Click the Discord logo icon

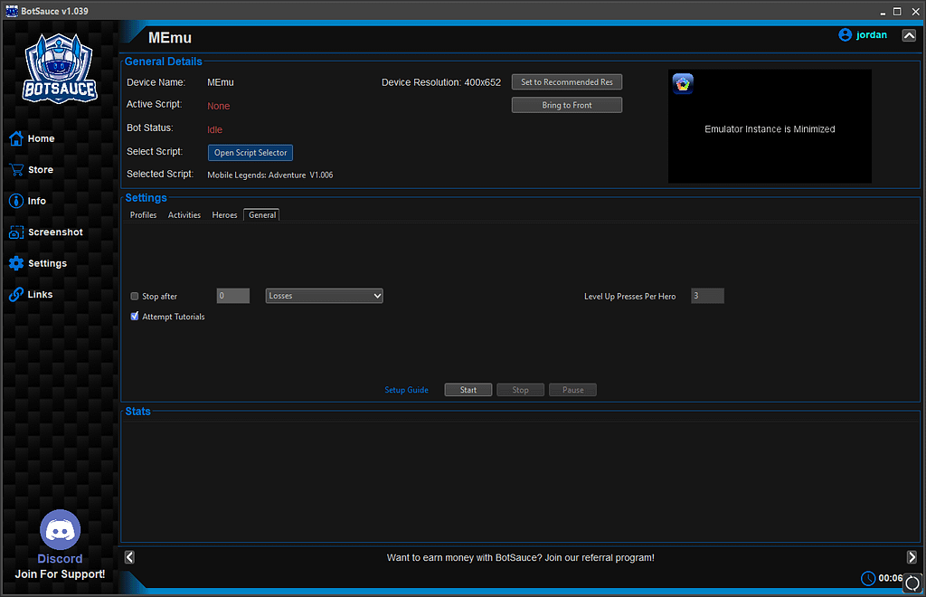pos(60,530)
